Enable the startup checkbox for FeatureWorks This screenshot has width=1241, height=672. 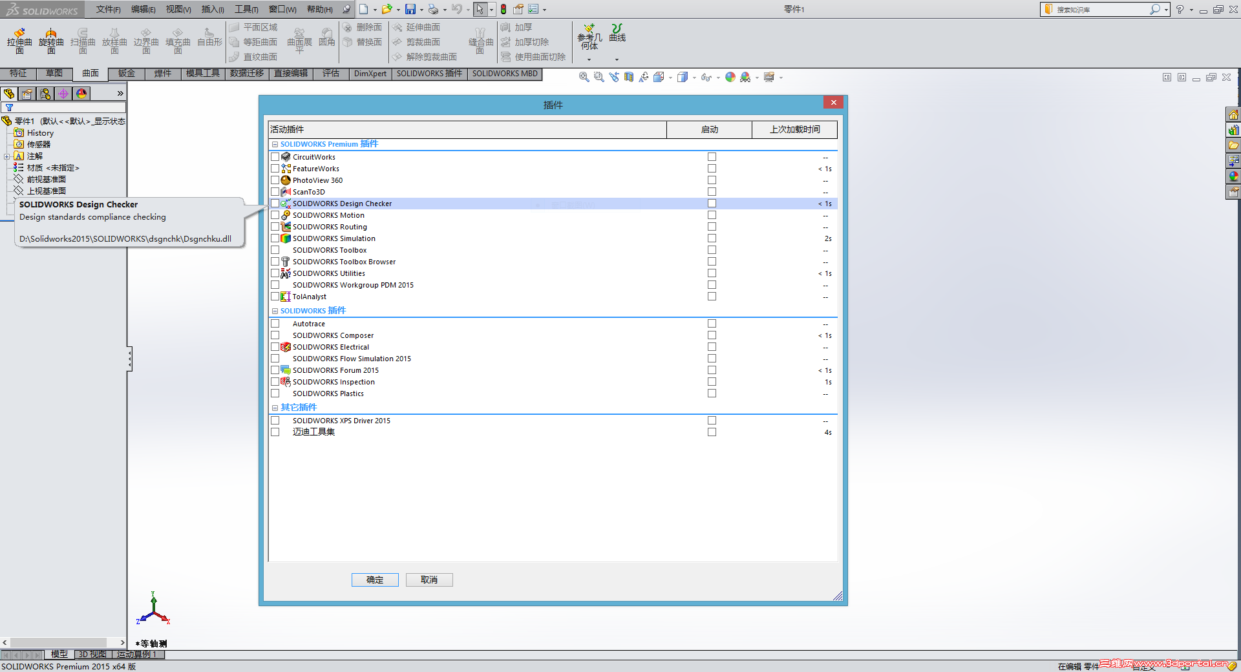pos(712,169)
